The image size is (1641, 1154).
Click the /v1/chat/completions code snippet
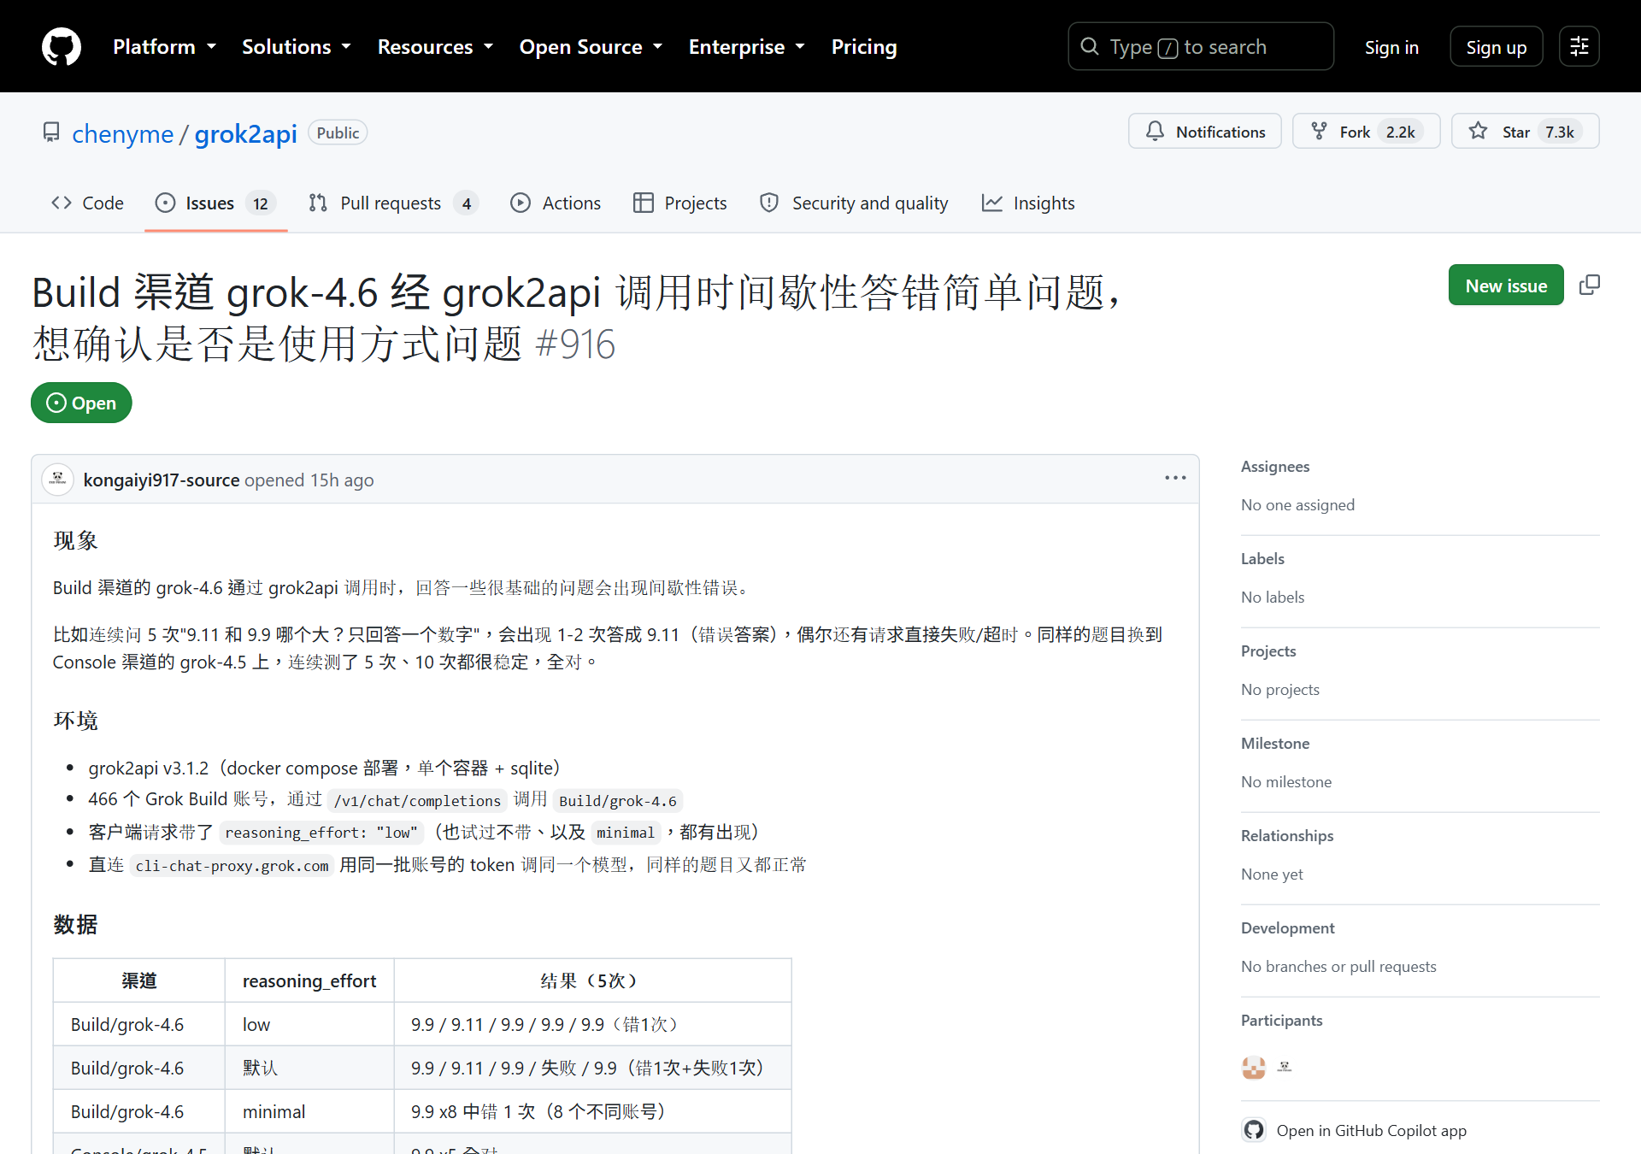click(418, 800)
